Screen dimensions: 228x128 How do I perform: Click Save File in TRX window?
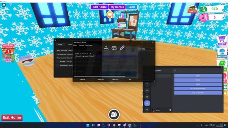pyautogui.click(x=115, y=79)
